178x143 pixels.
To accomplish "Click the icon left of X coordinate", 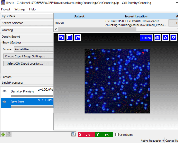I will (74, 134).
